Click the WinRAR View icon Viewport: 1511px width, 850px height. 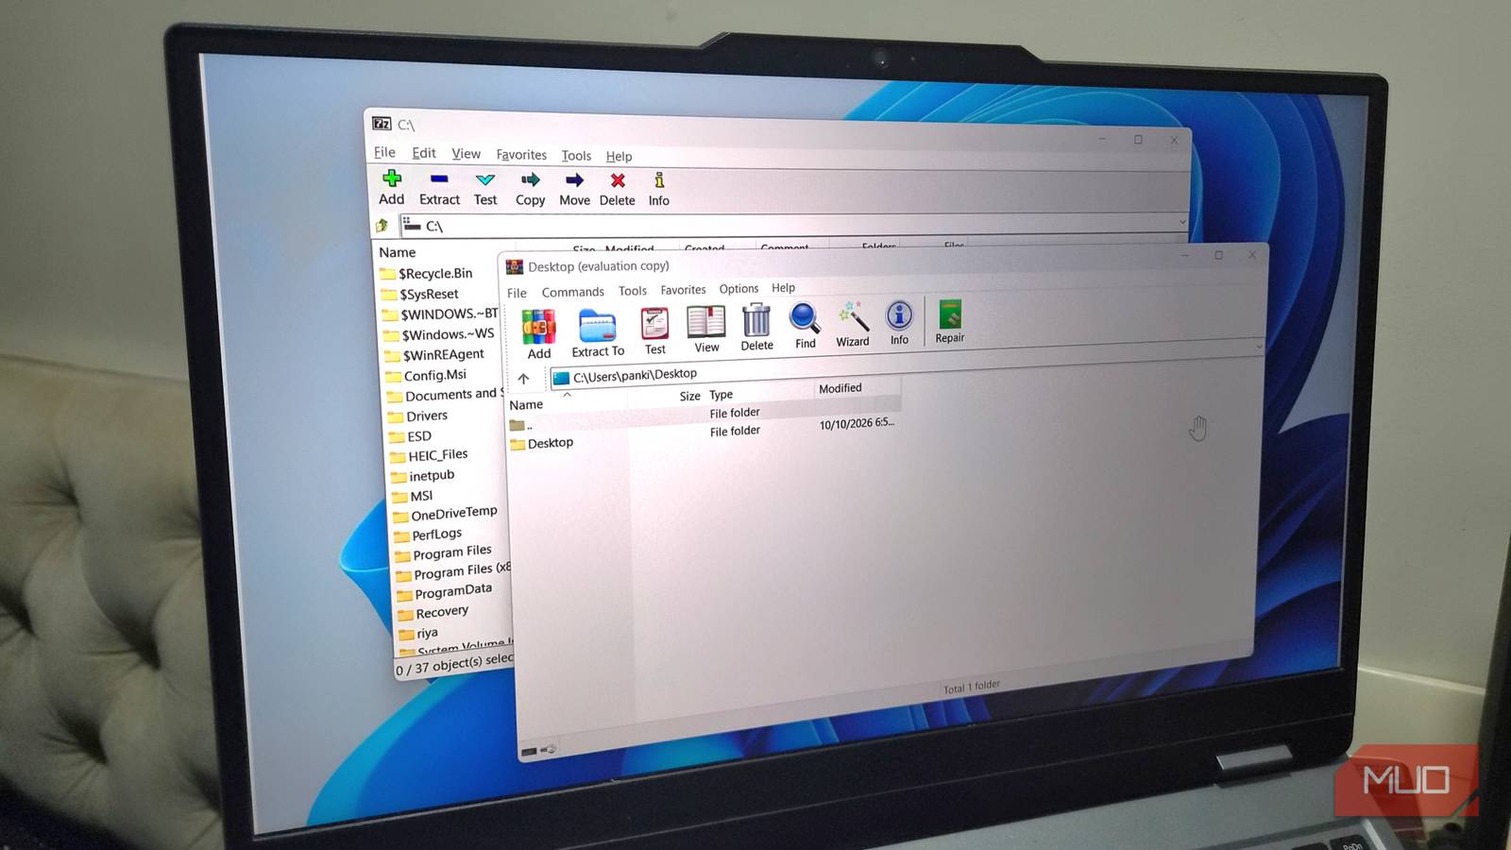coord(705,322)
